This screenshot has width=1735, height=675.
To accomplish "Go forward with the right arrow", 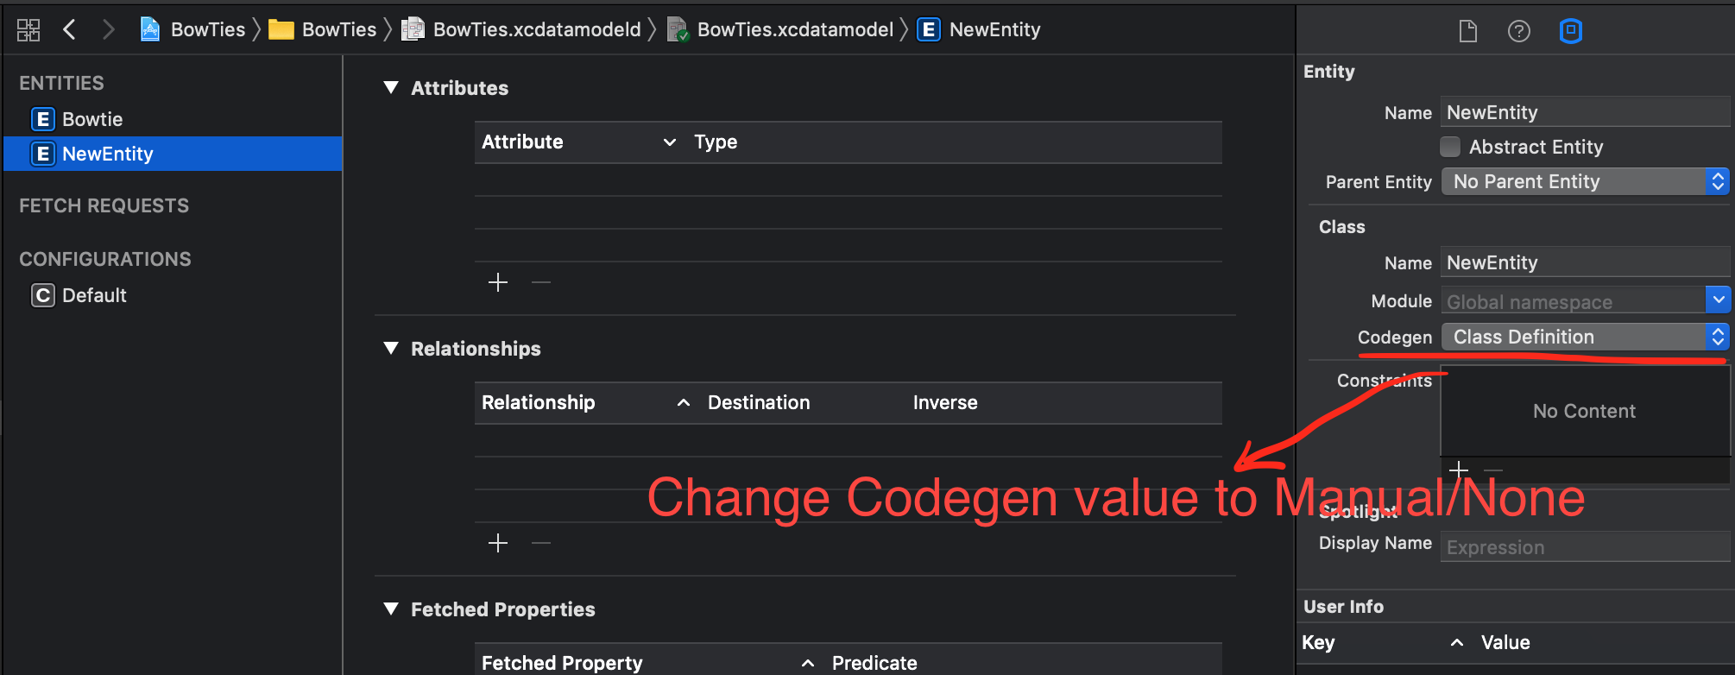I will pos(108,30).
